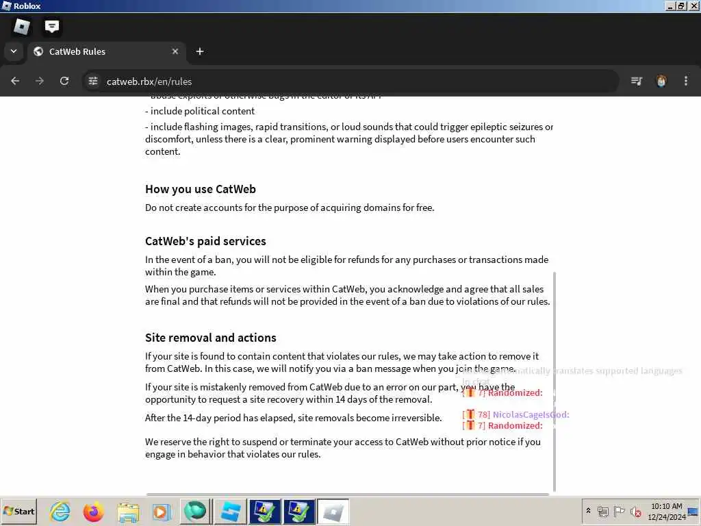This screenshot has width=701, height=526.
Task: Open the Roblox chat icon
Action: tap(52, 27)
